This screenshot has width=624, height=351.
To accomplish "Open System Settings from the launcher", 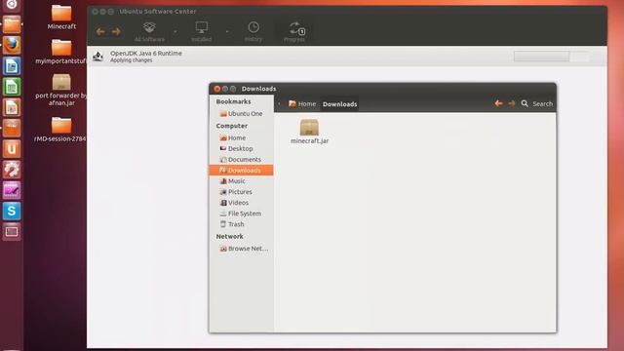I will [x=12, y=170].
